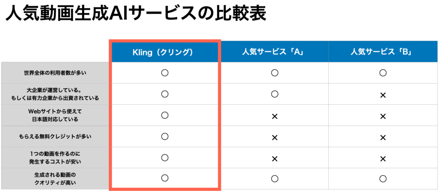The height and width of the screenshot is (191, 440).
Task: Select the 人気サービス「A」 column header
Action: click(x=275, y=52)
